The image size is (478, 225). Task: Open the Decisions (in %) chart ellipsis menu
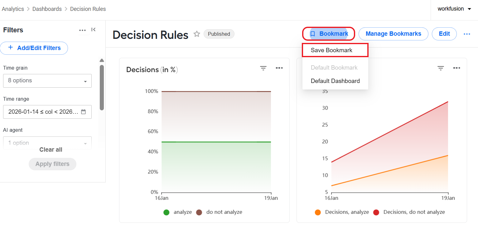coord(279,68)
